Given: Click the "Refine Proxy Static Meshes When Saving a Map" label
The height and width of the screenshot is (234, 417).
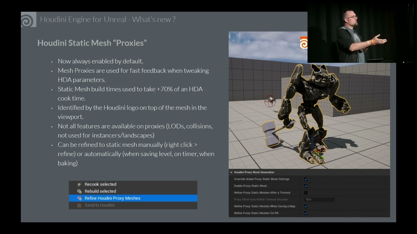Looking at the screenshot, I should click(x=265, y=206).
